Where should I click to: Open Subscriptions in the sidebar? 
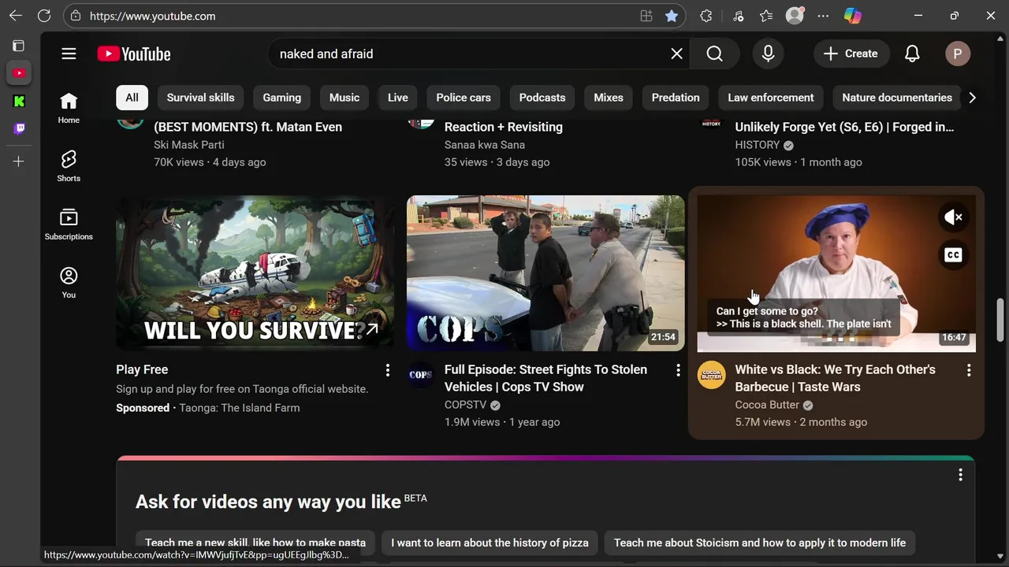69,224
